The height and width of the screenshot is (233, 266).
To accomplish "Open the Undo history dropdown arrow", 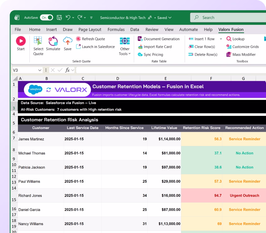I will pos(73,18).
